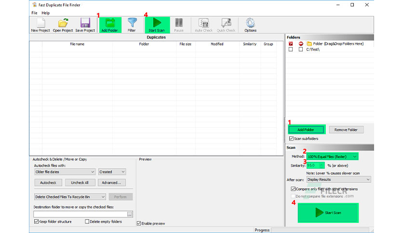Image resolution: width=403 pixels, height=233 pixels.
Task: Open Options gear icon
Action: point(250,25)
